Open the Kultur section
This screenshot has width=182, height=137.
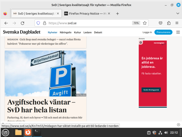pyautogui.click(x=77, y=32)
